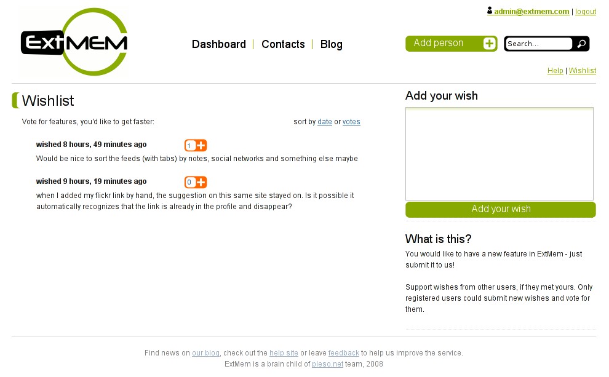Open the feedback link in footer
This screenshot has height=377, width=609.
coord(344,353)
